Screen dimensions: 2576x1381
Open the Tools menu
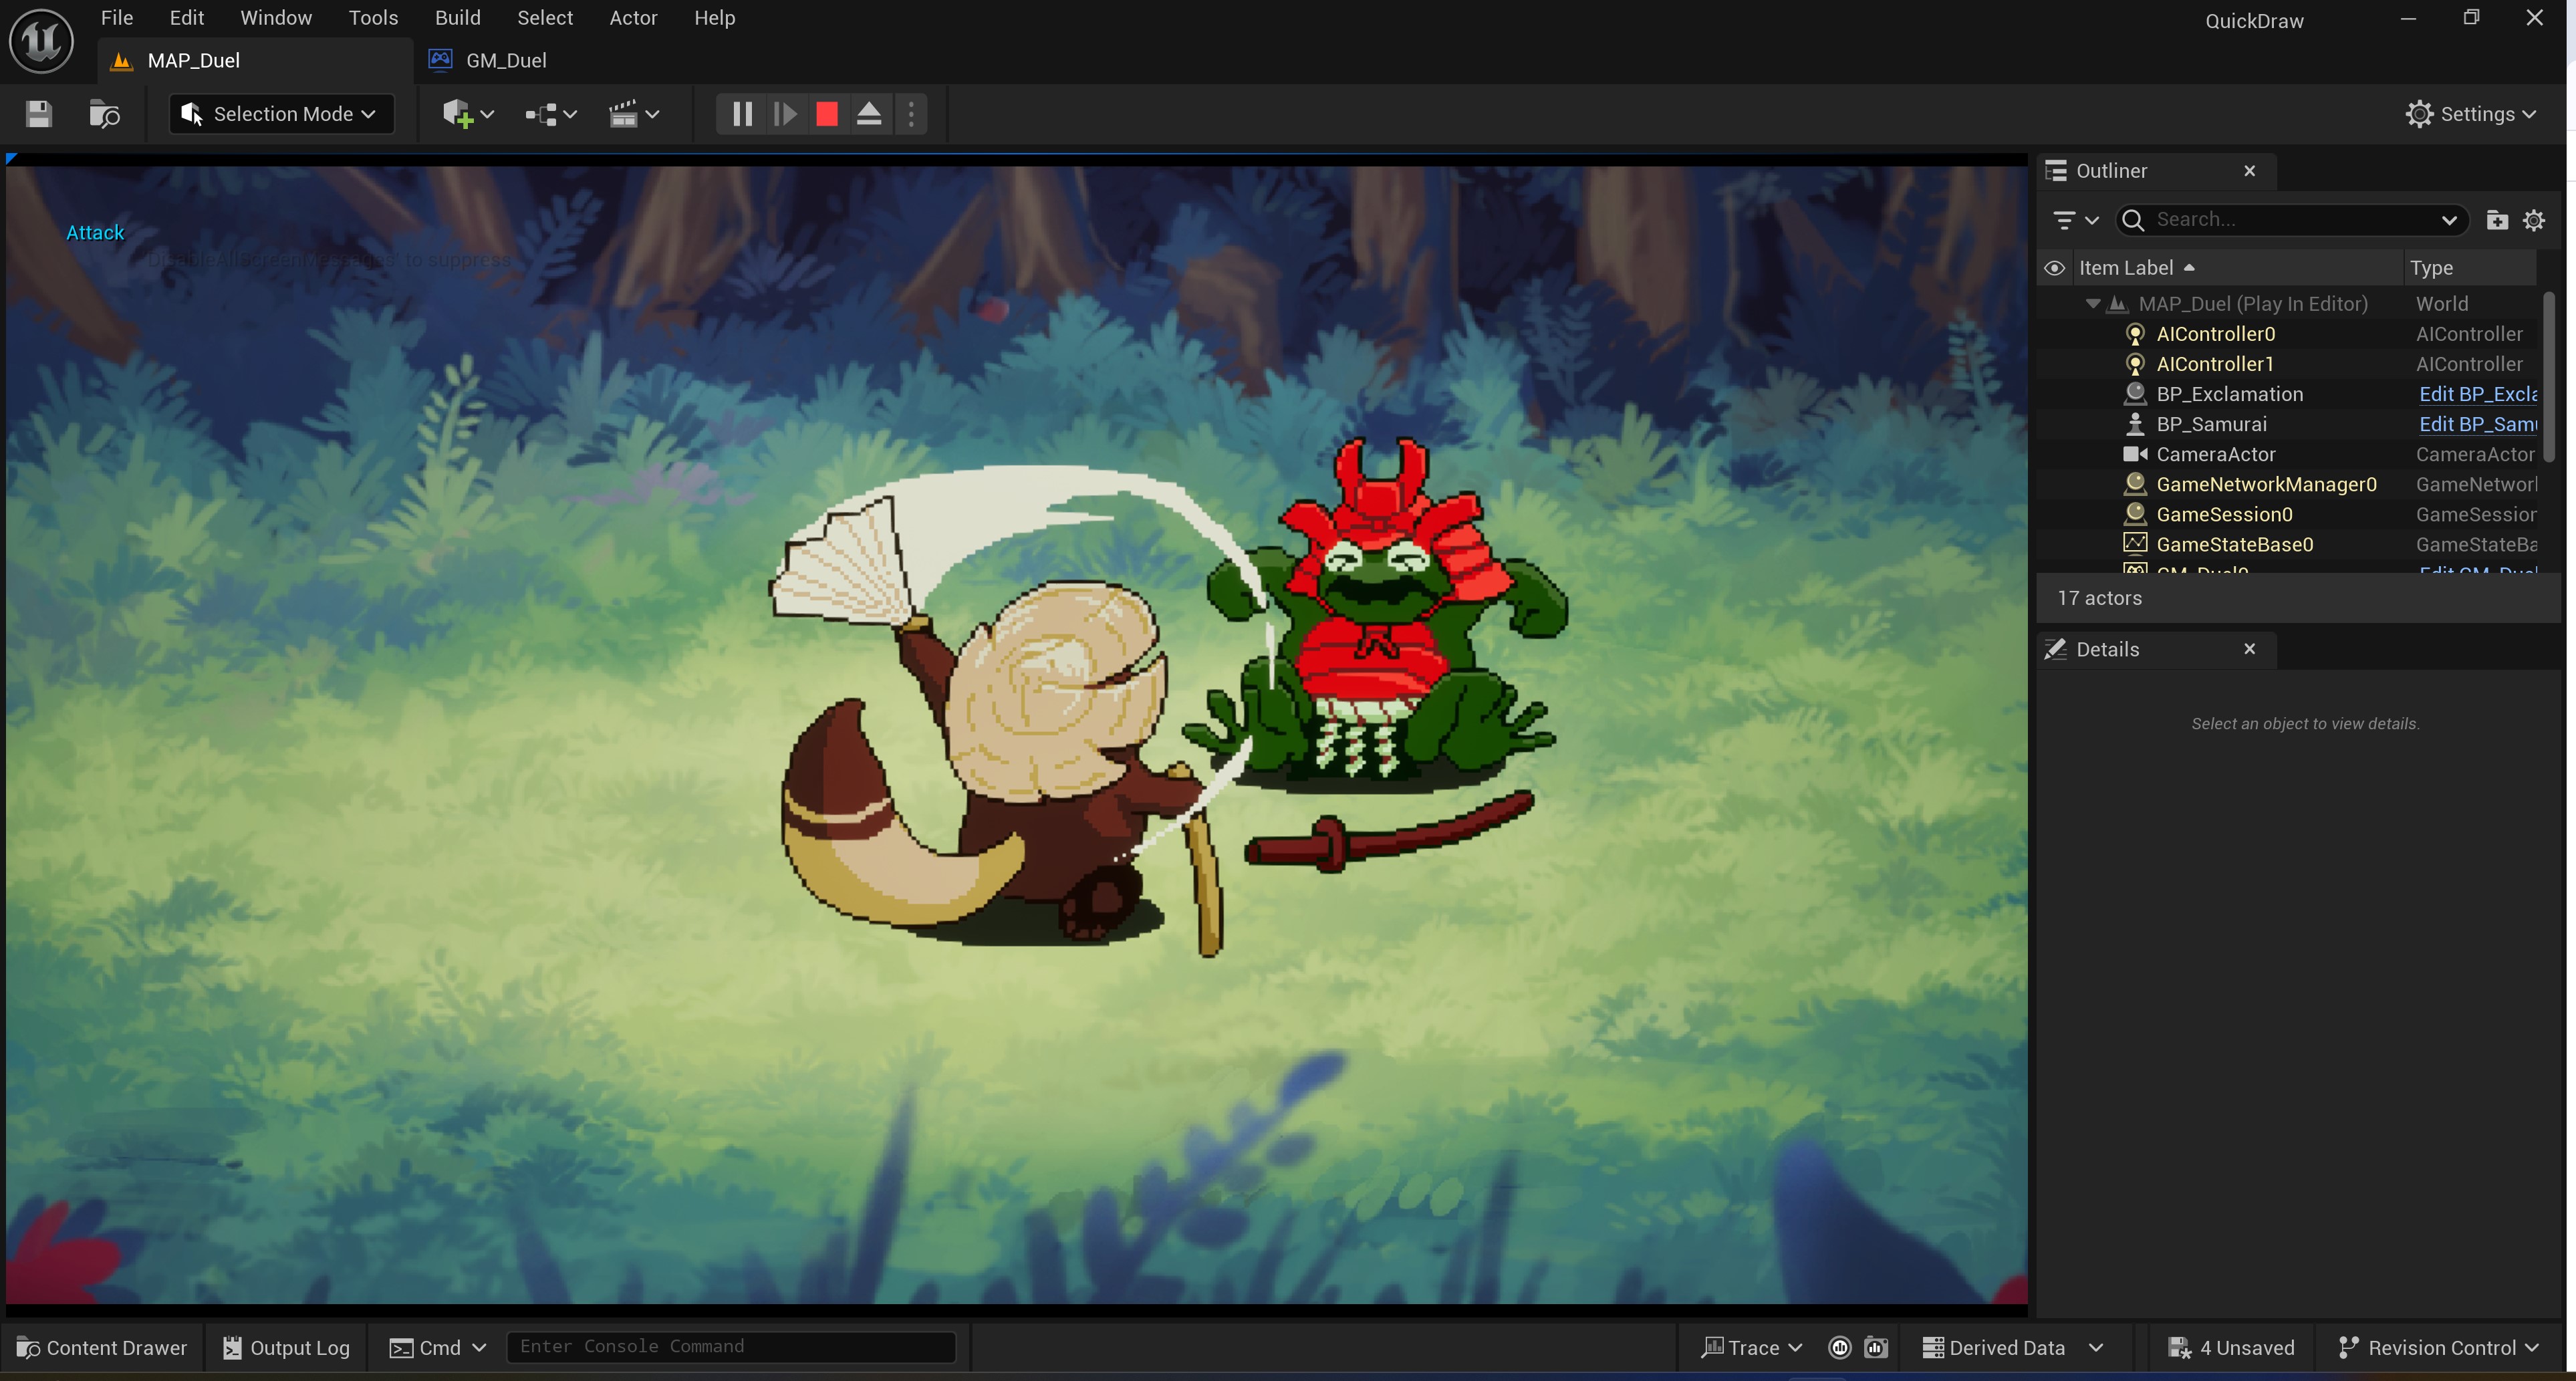click(x=373, y=18)
